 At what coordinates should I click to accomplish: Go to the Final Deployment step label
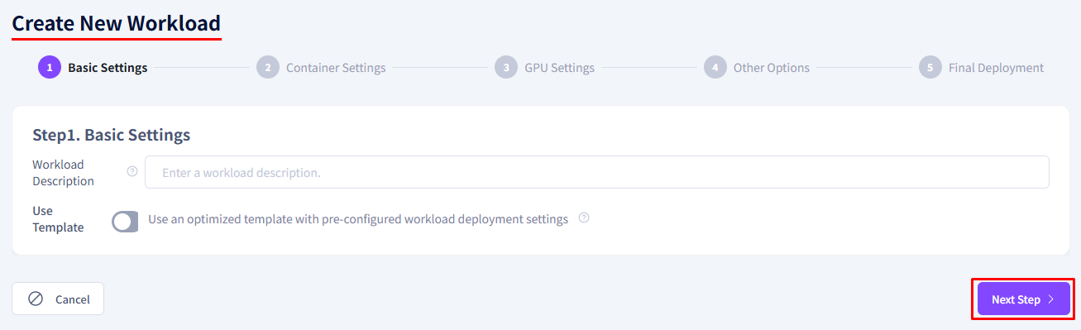[996, 68]
